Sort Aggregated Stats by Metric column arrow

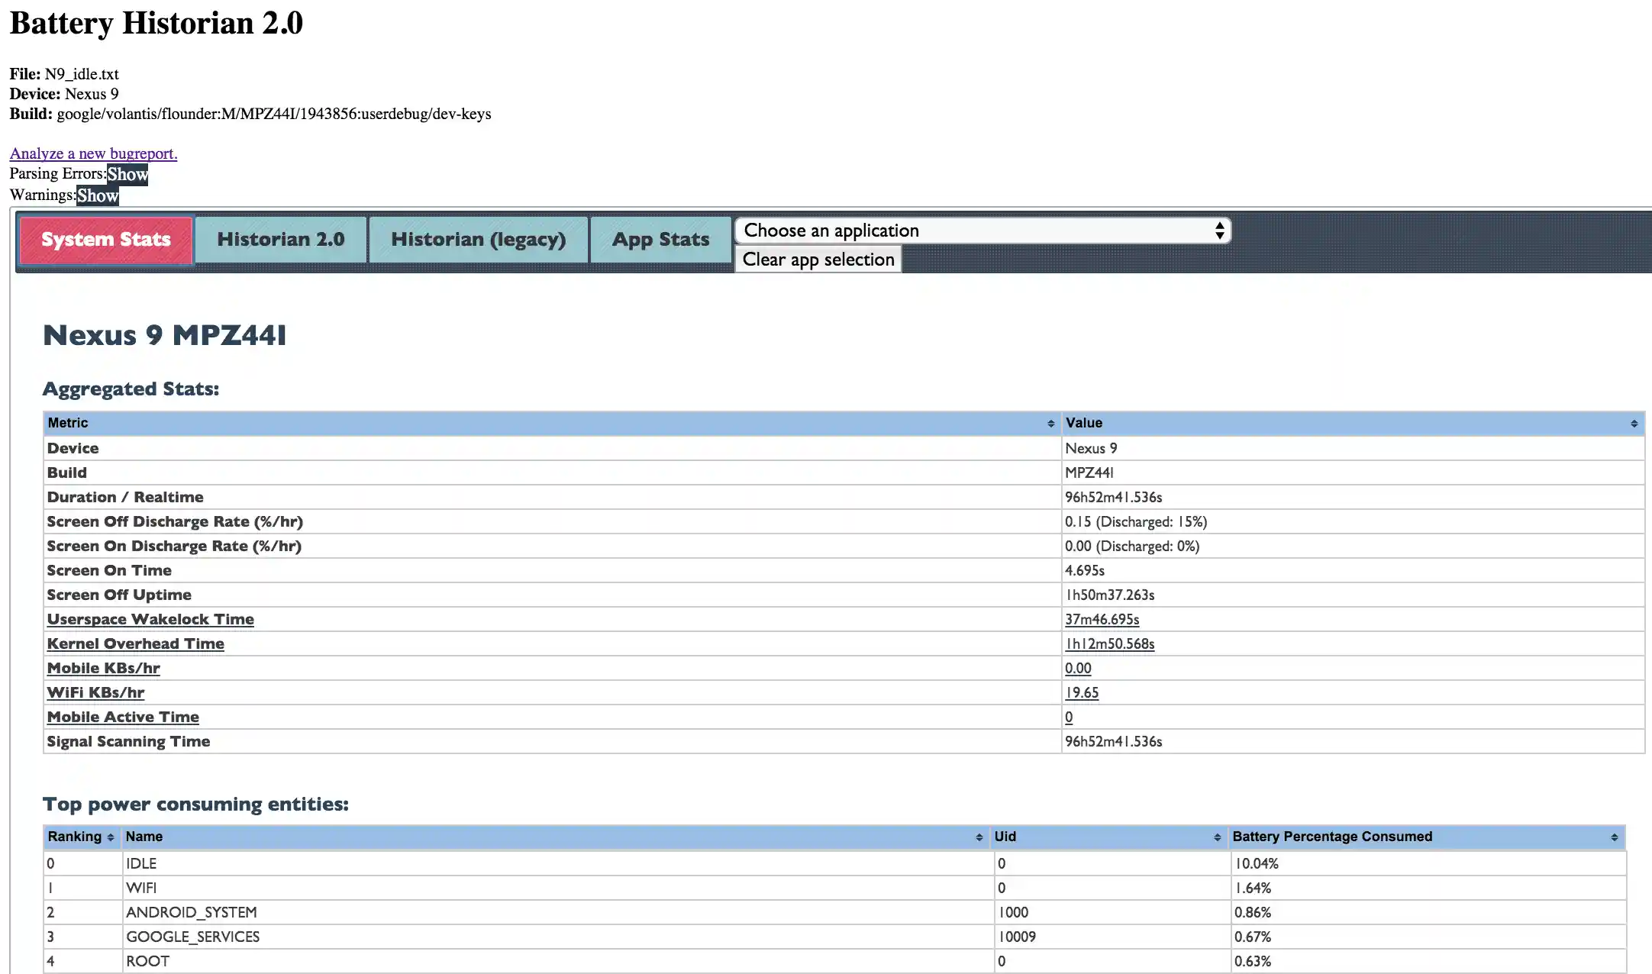coord(1050,424)
